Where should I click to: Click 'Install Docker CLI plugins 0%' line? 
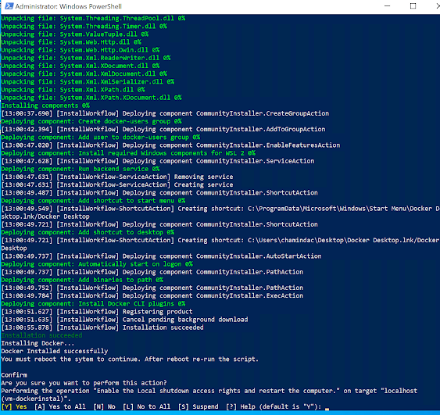coord(93,303)
